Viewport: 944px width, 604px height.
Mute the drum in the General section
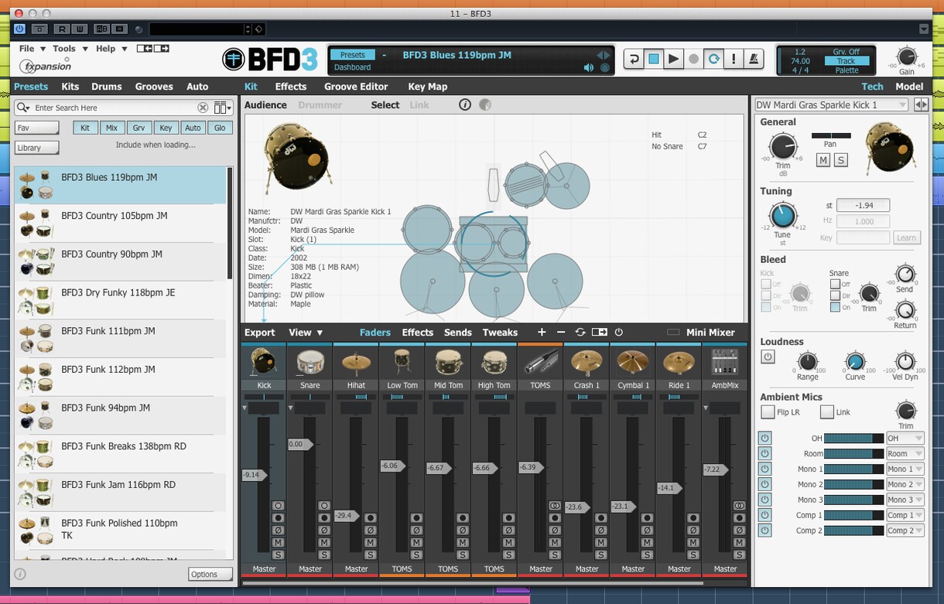pyautogui.click(x=823, y=160)
